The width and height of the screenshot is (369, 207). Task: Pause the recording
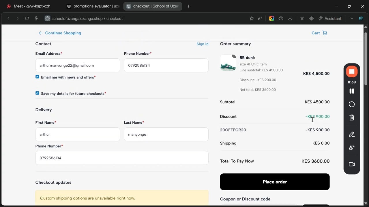352,91
